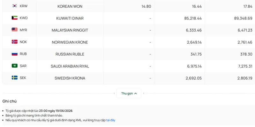
Task: Click the SAUDI ARABIAN RIYAL name cell
Action: [x=70, y=66]
